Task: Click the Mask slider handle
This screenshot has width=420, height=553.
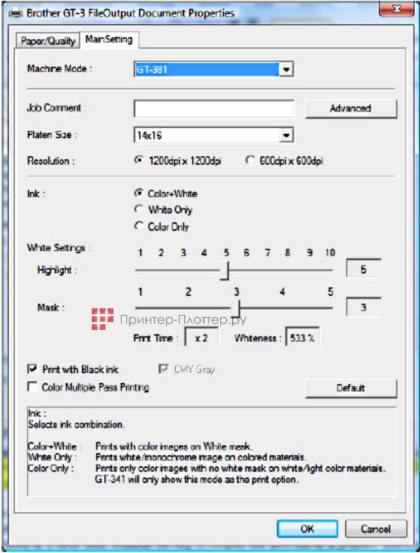Action: pos(236,308)
